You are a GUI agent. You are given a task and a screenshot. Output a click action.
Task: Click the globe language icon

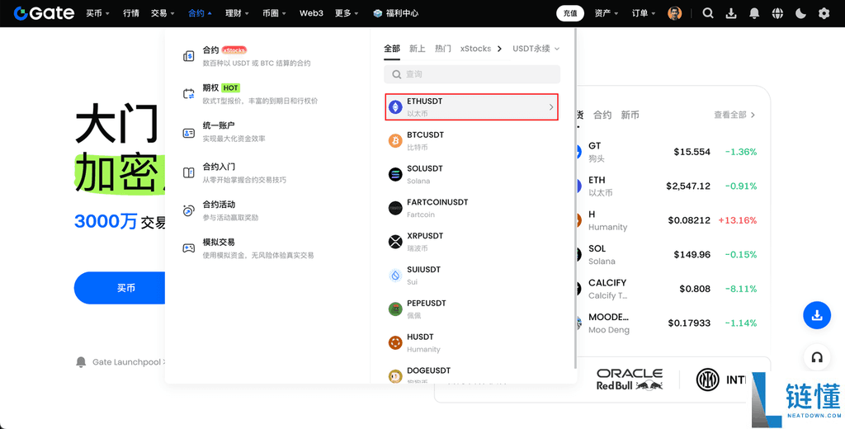click(x=777, y=13)
